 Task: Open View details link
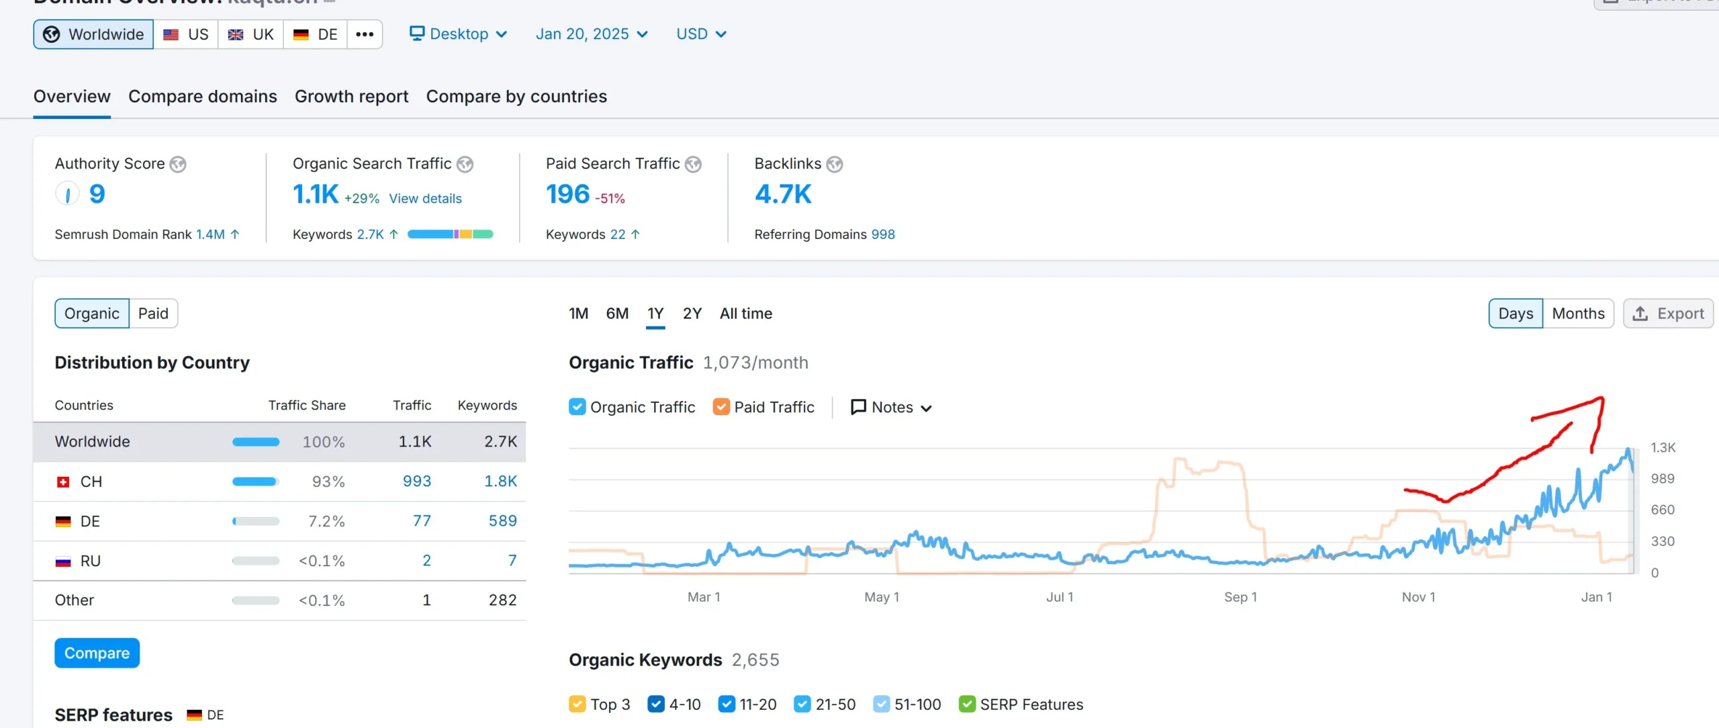[x=425, y=199]
